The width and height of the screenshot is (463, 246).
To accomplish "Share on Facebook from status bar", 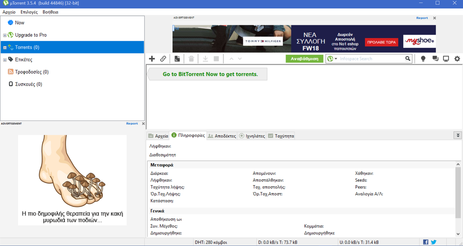I will (x=426, y=242).
